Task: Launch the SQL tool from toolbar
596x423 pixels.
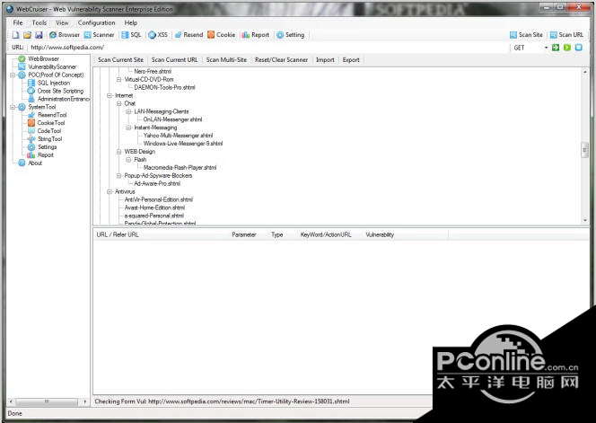Action: point(132,35)
